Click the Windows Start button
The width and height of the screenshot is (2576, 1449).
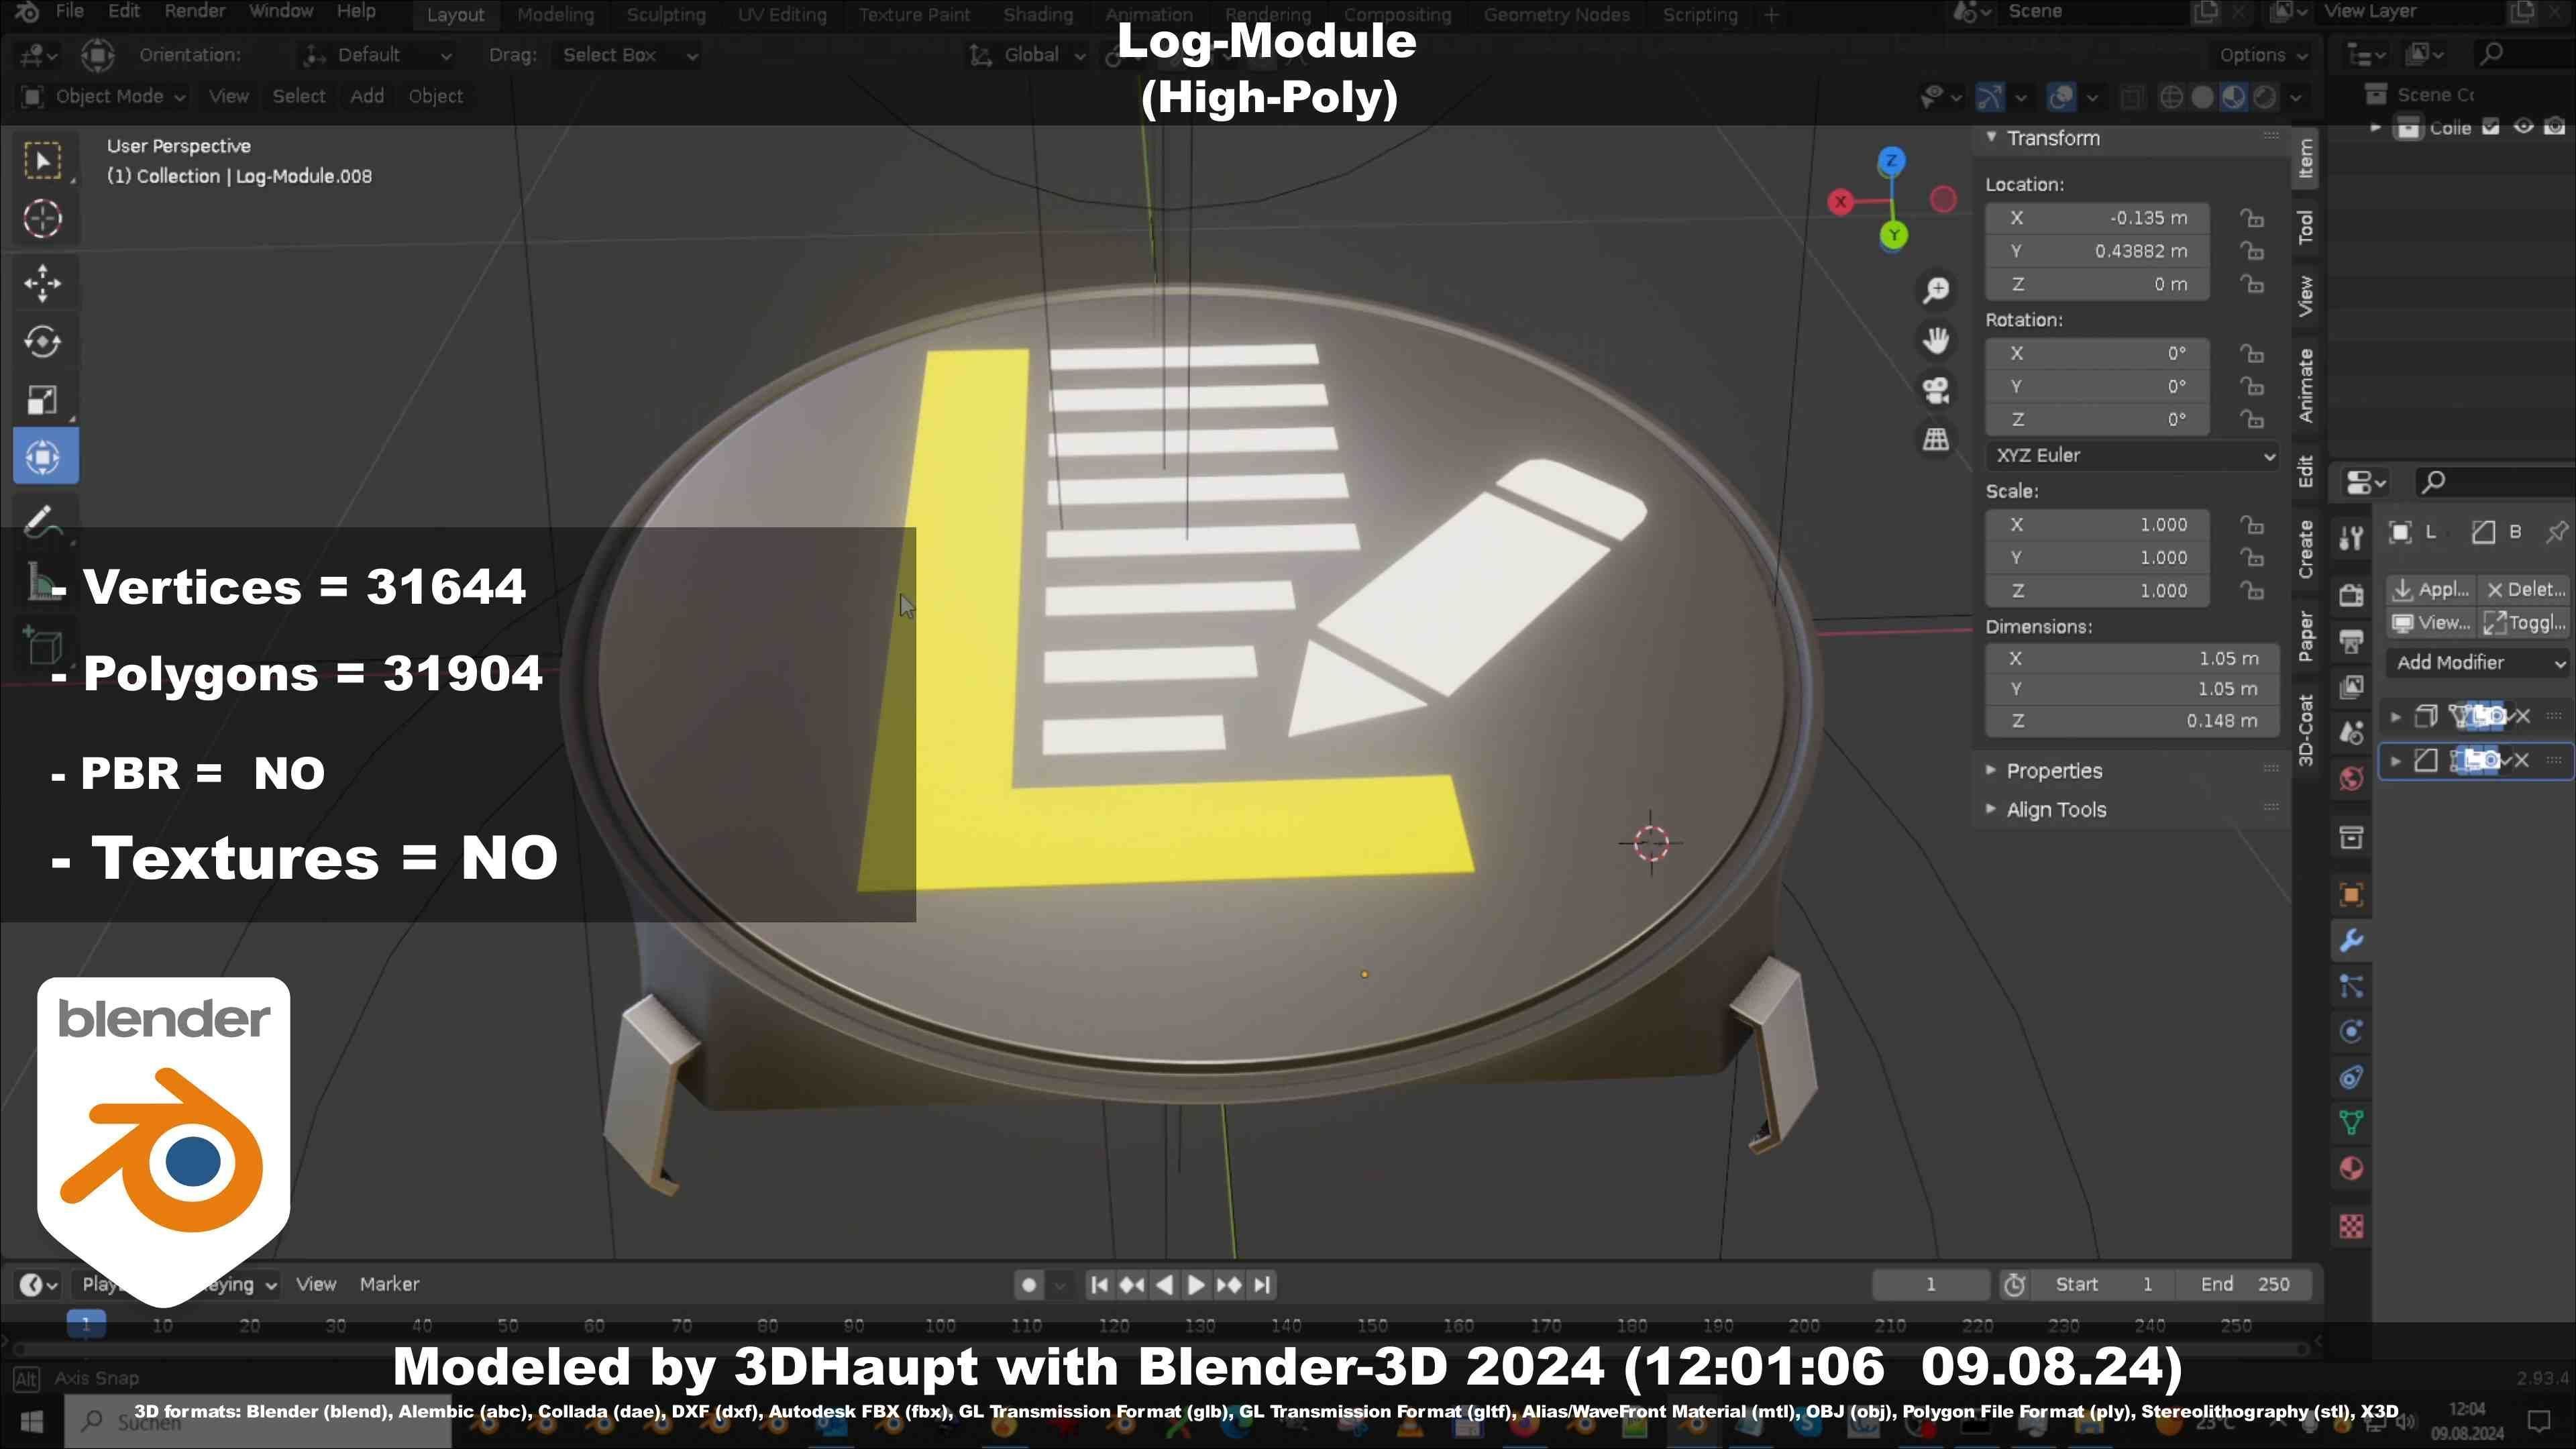pos(31,1421)
